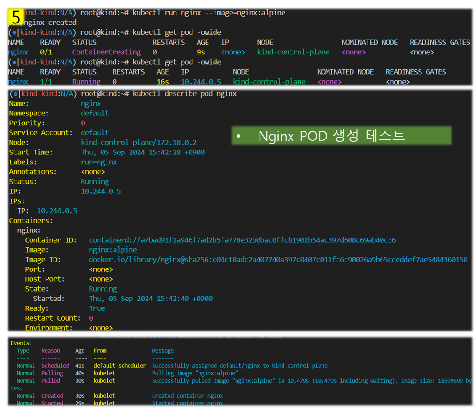The width and height of the screenshot is (475, 408).
Task: Select the 'Scheduled' event reason
Action: click(55, 366)
